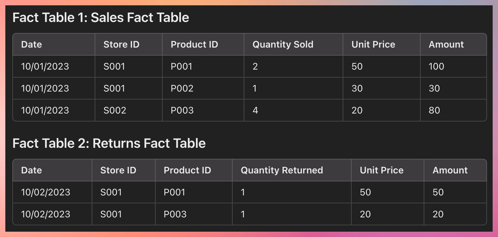Click the "Fact Table 2: Returns Fact Table" heading
This screenshot has width=498, height=237.
coord(109,143)
